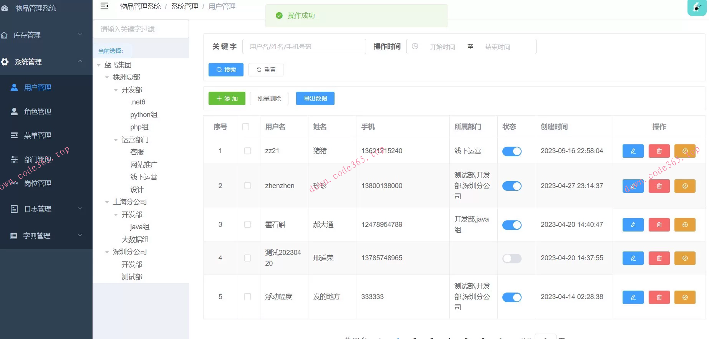Click the 部门管理 sliders icon in sidebar
Image resolution: width=709 pixels, height=339 pixels.
click(14, 159)
